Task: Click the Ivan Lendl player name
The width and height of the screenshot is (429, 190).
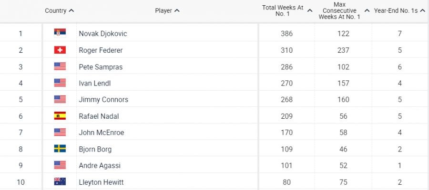Action: click(96, 83)
